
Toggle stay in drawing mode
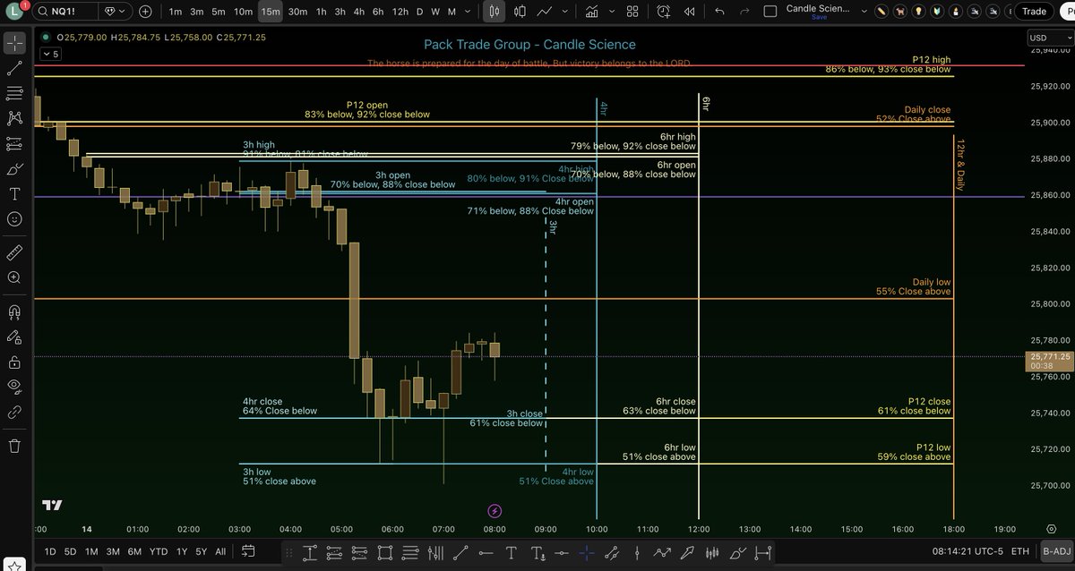click(x=14, y=337)
